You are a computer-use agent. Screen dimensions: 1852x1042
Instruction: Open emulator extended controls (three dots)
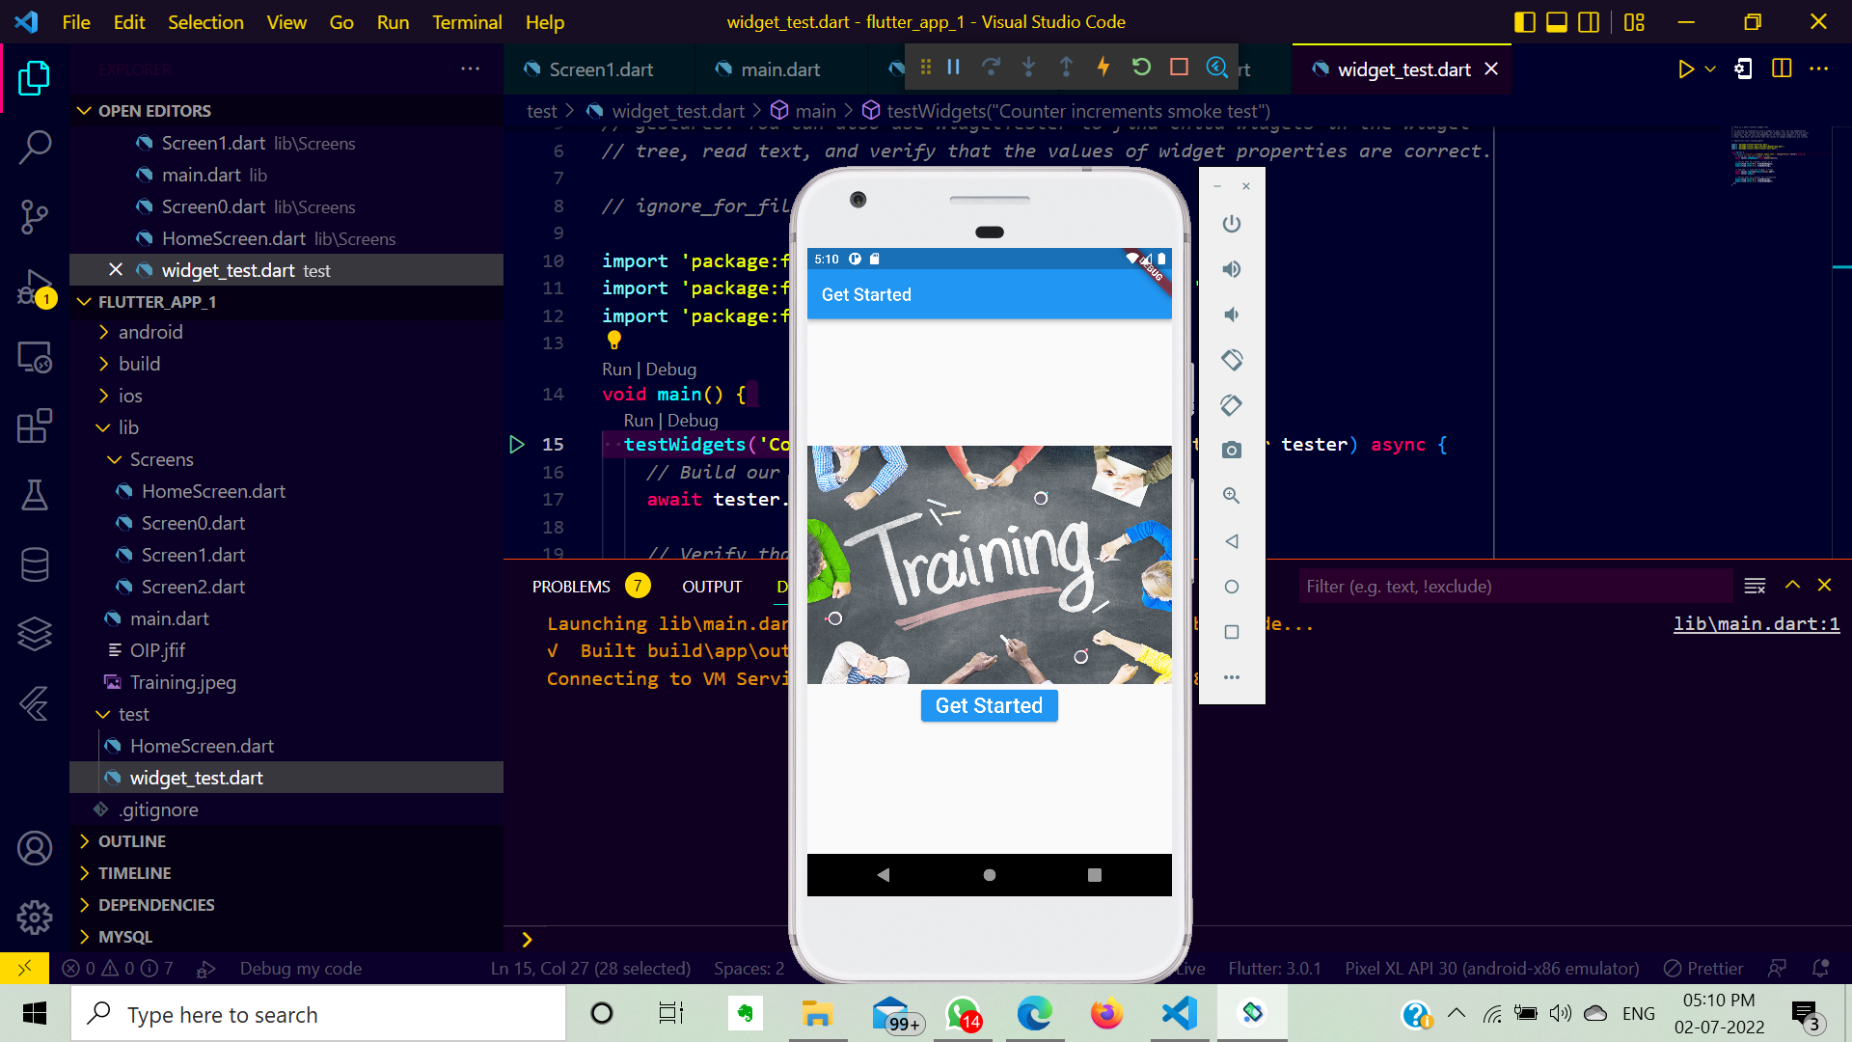click(x=1232, y=677)
